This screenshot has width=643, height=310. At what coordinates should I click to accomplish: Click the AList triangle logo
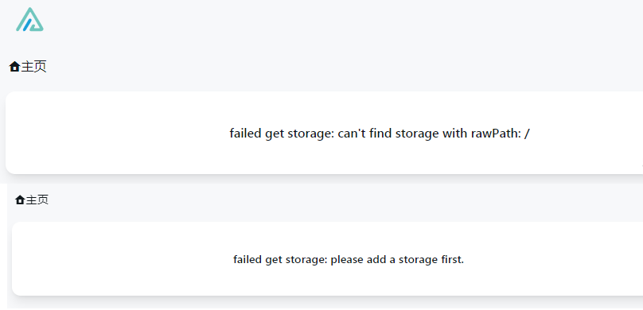(29, 19)
